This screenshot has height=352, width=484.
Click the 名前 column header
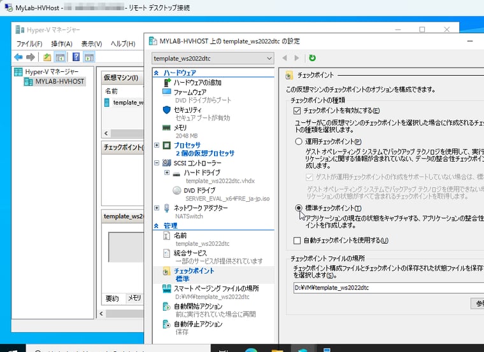(111, 91)
